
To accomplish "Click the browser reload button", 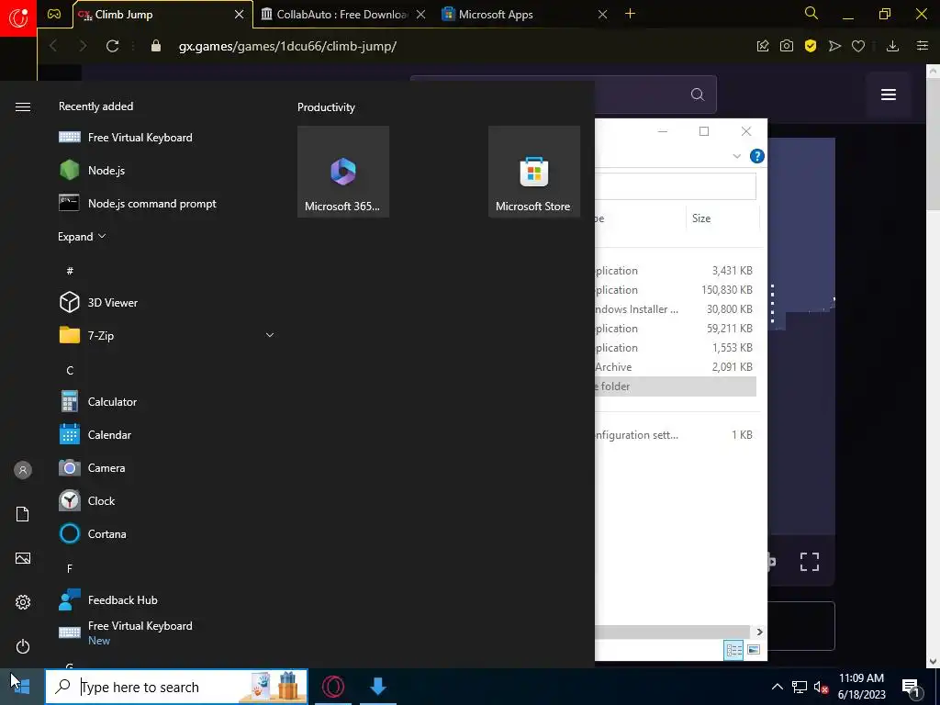I will point(112,46).
